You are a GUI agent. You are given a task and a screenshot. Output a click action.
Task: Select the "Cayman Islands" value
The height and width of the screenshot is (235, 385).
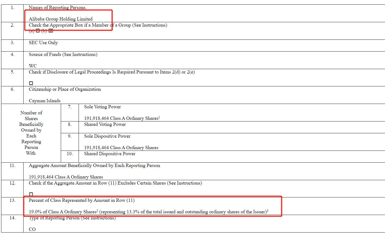[x=45, y=101]
